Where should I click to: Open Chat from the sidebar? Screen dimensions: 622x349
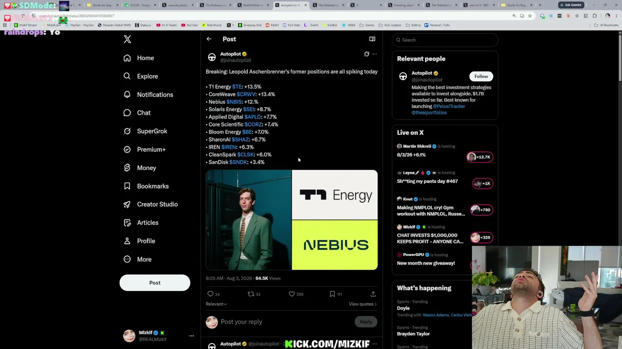[x=137, y=113]
